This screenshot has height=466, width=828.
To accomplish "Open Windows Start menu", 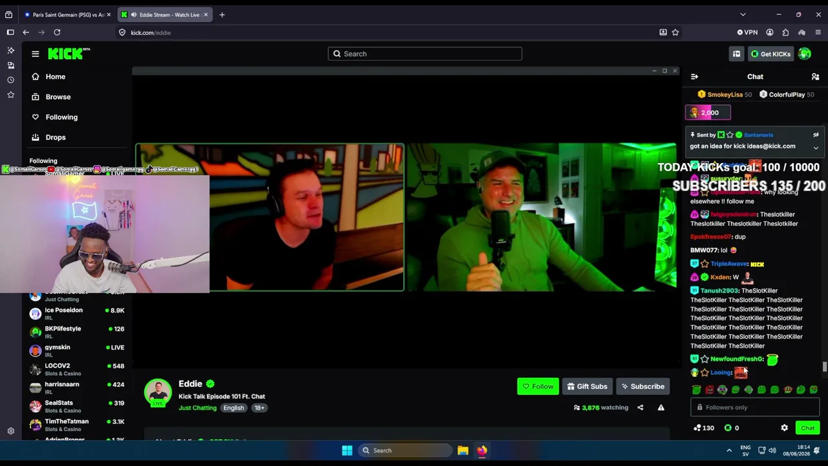I will tap(347, 450).
